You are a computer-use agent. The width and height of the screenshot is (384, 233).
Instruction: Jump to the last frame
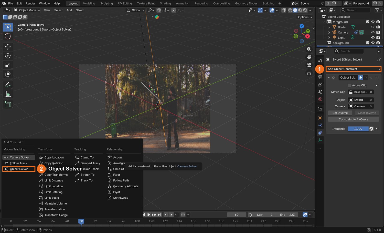(x=159, y=215)
